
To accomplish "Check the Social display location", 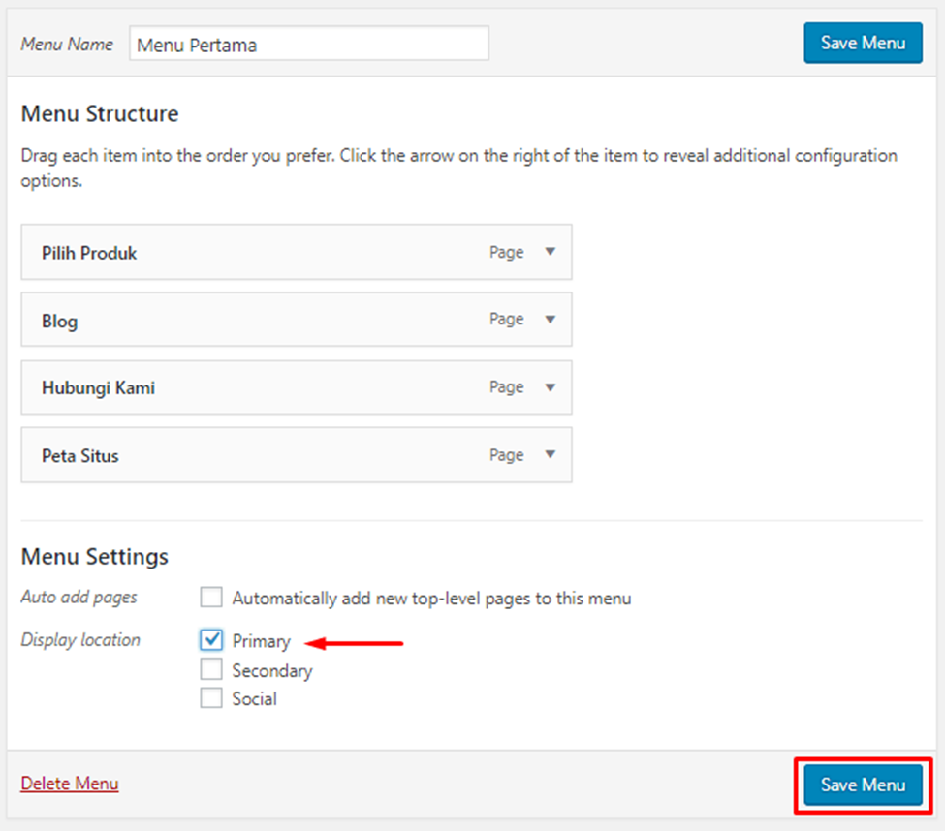I will tap(211, 698).
